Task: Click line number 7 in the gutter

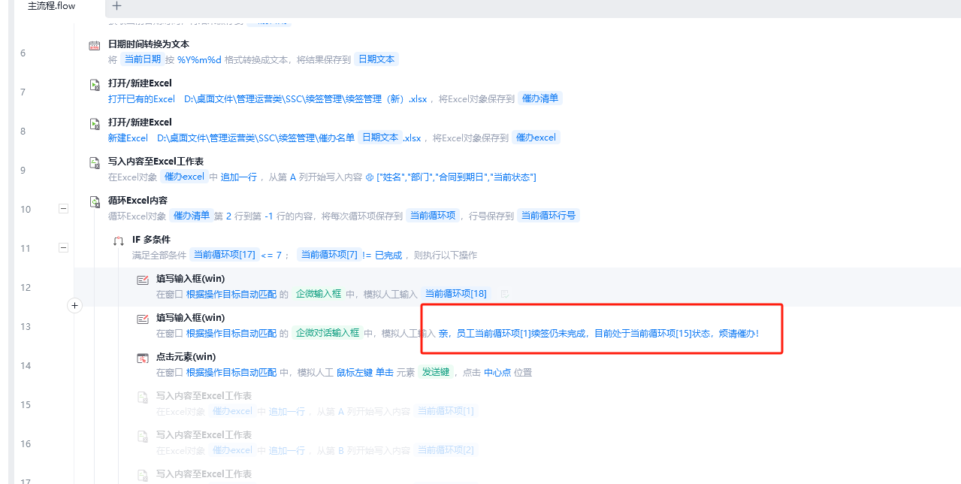Action: [x=23, y=92]
